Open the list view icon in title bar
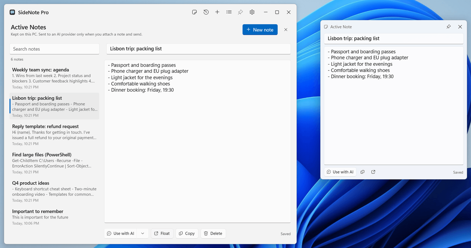 click(x=229, y=12)
